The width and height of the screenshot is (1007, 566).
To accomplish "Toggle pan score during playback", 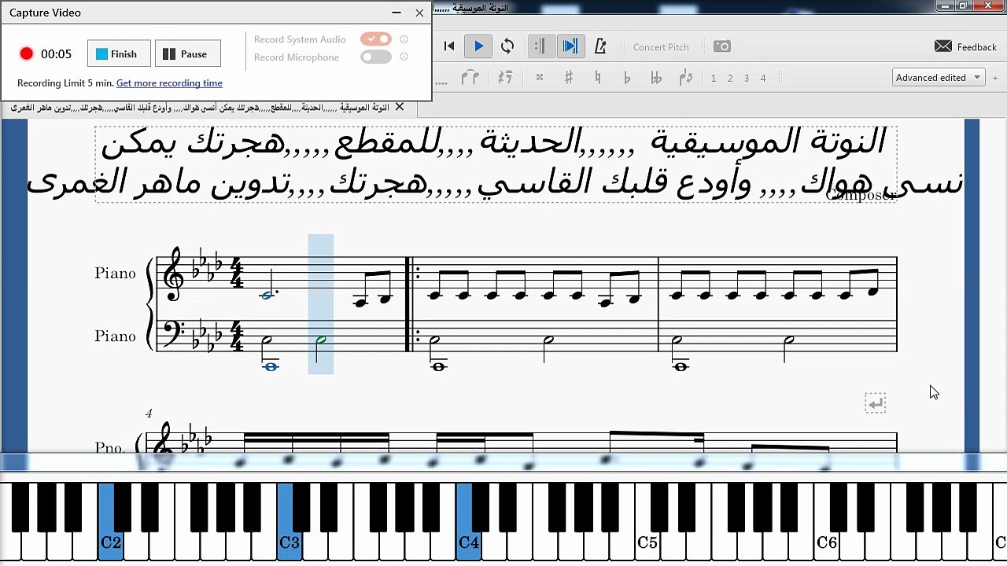I will point(570,46).
